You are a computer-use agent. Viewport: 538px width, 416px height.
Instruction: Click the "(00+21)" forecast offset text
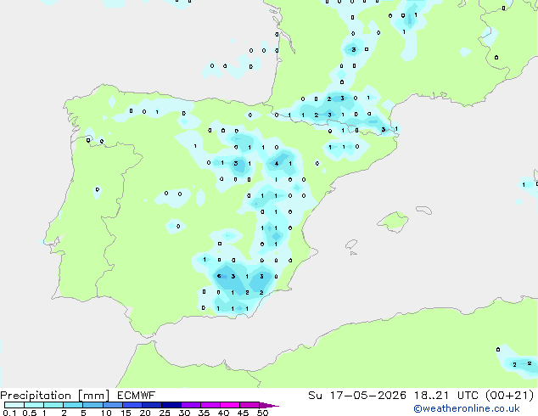(x=510, y=396)
